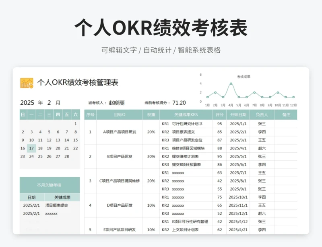Select the B项目产品研发 objective cell
322x247 pixels.
pos(120,156)
